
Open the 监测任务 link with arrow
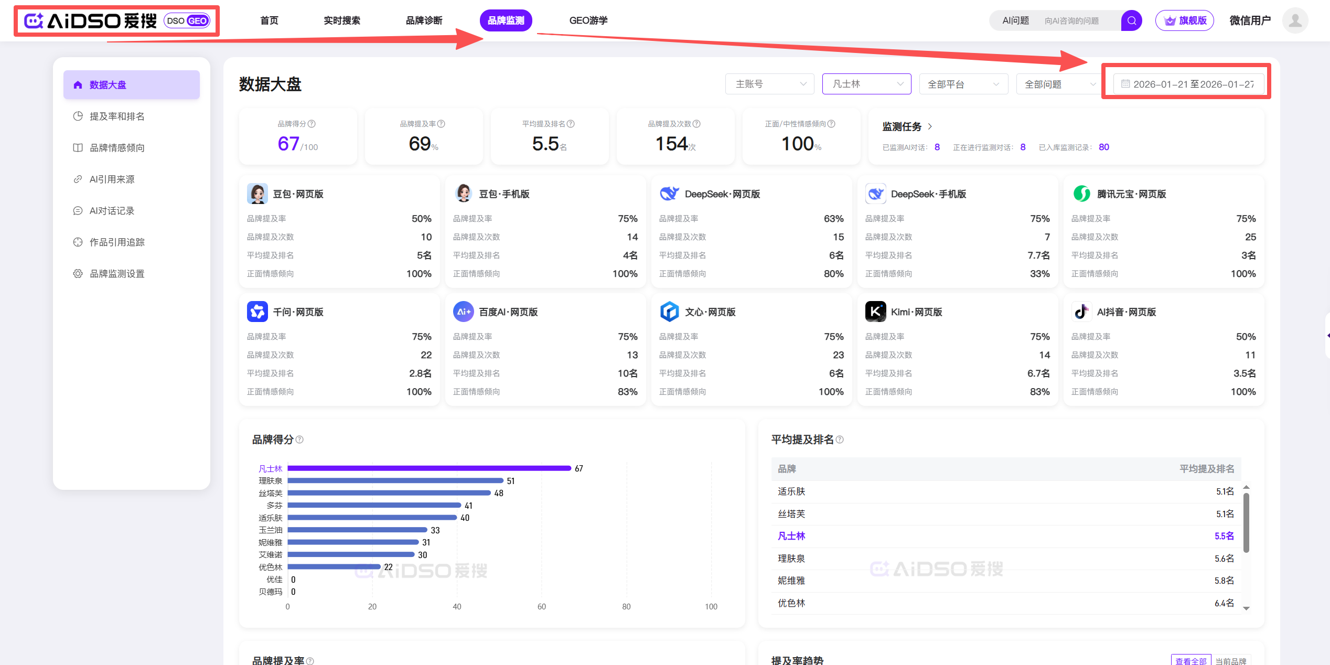[907, 126]
